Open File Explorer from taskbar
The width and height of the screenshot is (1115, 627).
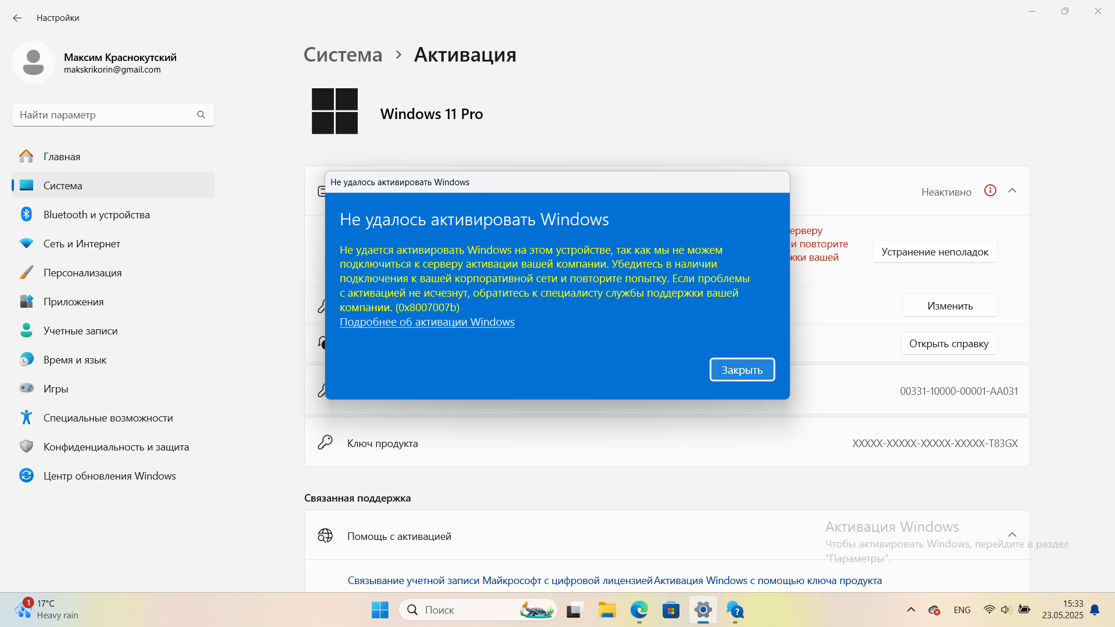[x=607, y=610]
